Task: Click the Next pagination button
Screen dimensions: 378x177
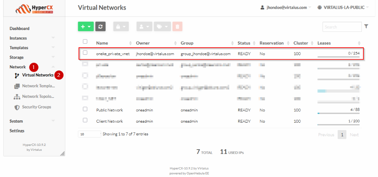Action: pyautogui.click(x=354, y=135)
